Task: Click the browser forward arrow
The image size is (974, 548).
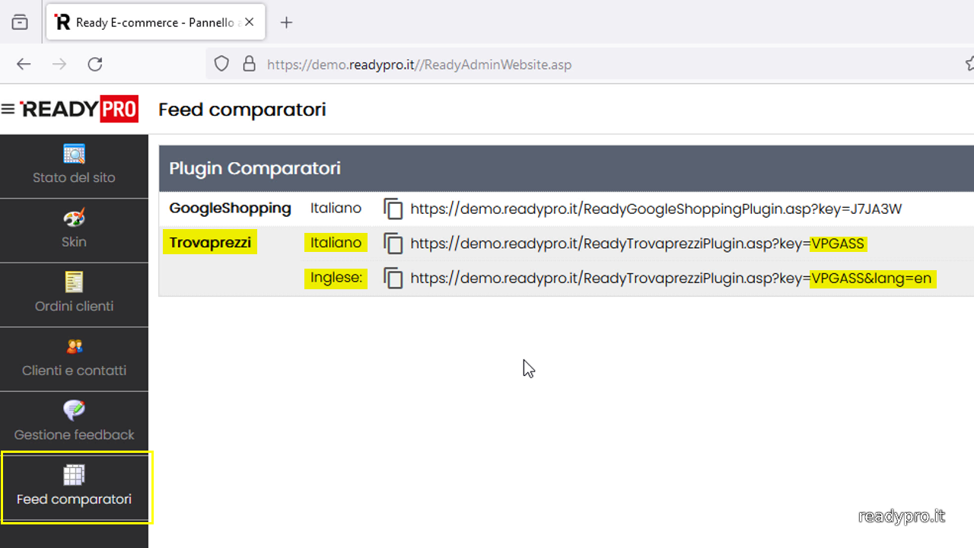Action: (59, 64)
